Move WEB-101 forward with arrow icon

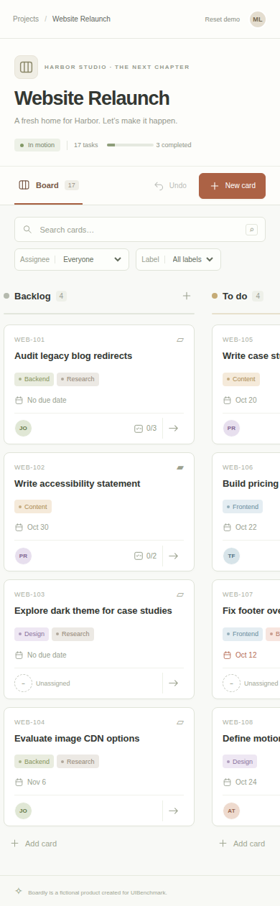point(173,429)
